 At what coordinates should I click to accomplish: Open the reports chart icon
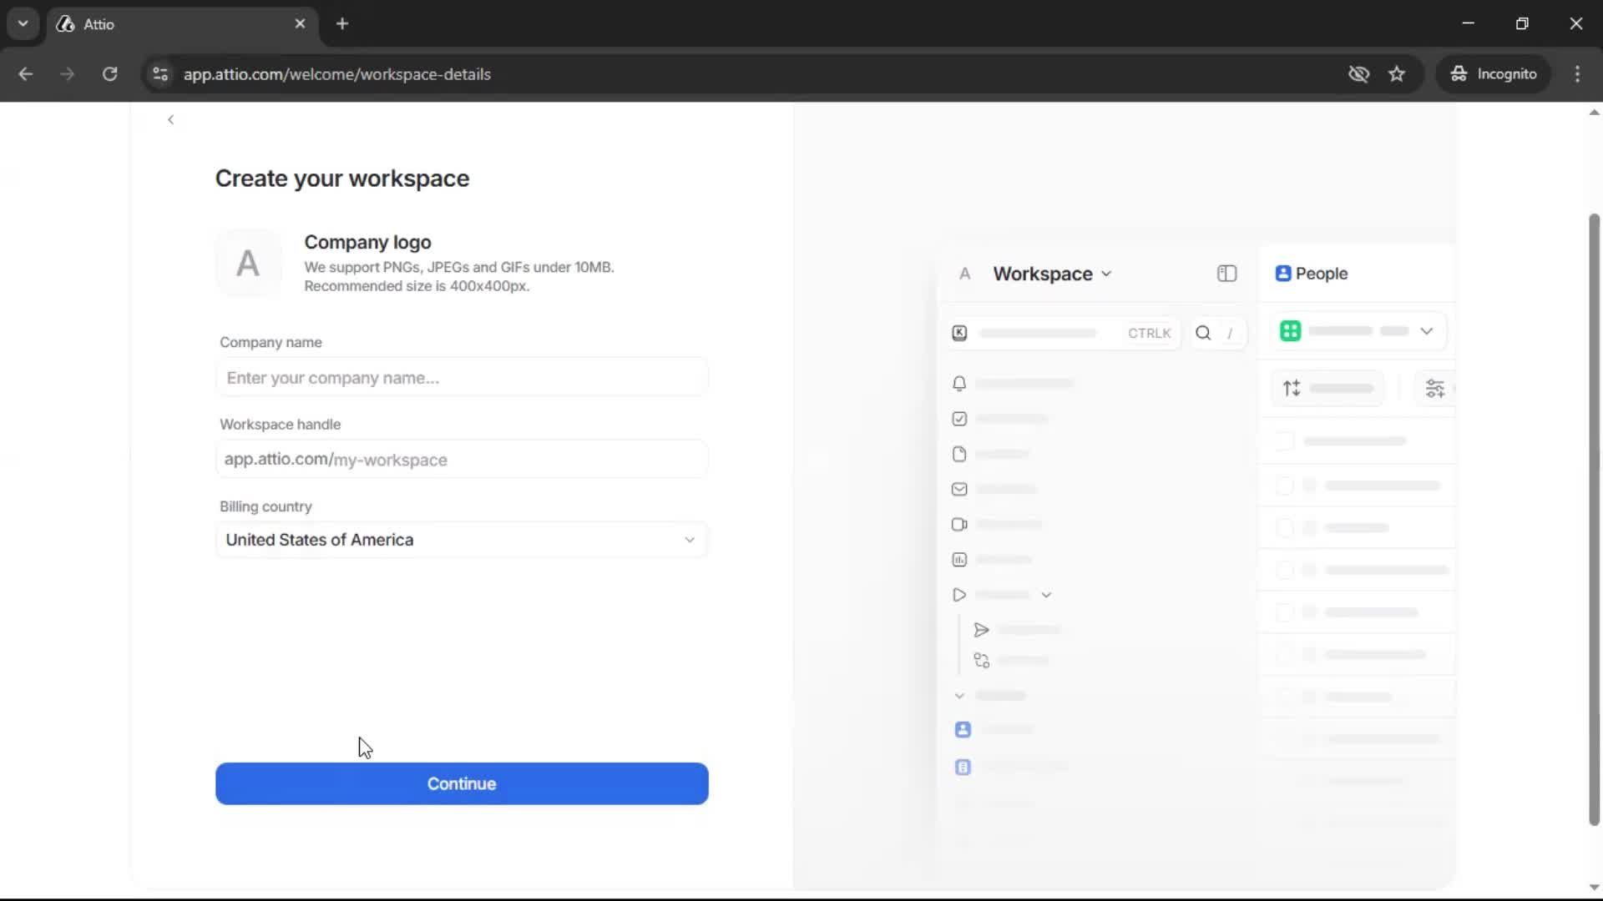(x=960, y=559)
